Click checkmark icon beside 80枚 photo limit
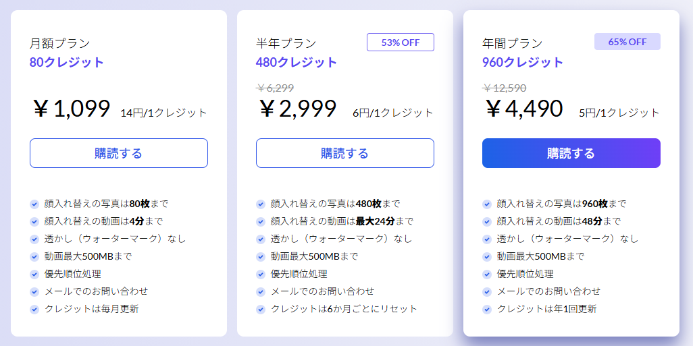 point(34,204)
